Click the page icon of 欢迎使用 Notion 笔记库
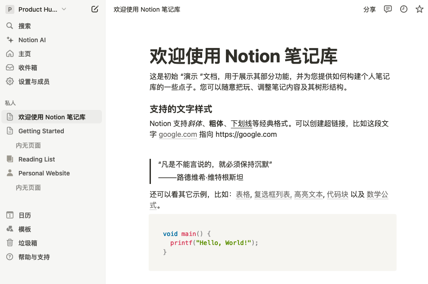This screenshot has height=284, width=428. click(10, 117)
